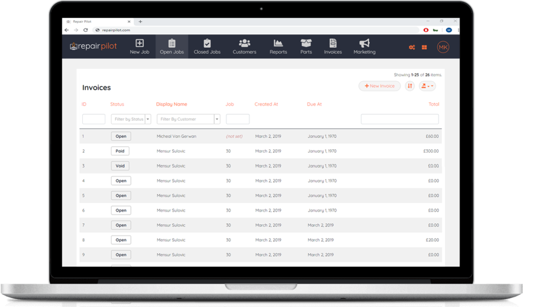The height and width of the screenshot is (307, 534).
Task: Open the Reports section
Action: [278, 47]
